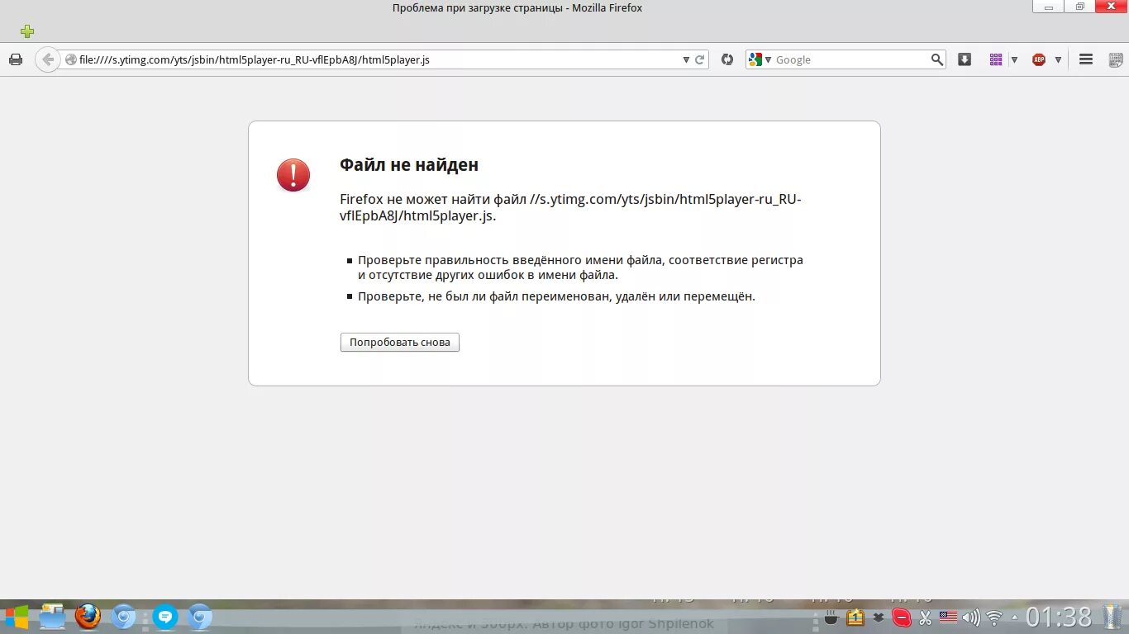The width and height of the screenshot is (1129, 634).
Task: Open the trash icon on the panel
Action: pos(1113,617)
